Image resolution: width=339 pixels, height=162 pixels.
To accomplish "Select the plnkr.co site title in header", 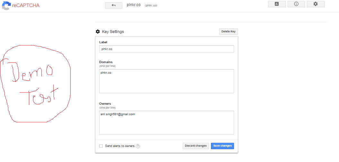I will (134, 5).
